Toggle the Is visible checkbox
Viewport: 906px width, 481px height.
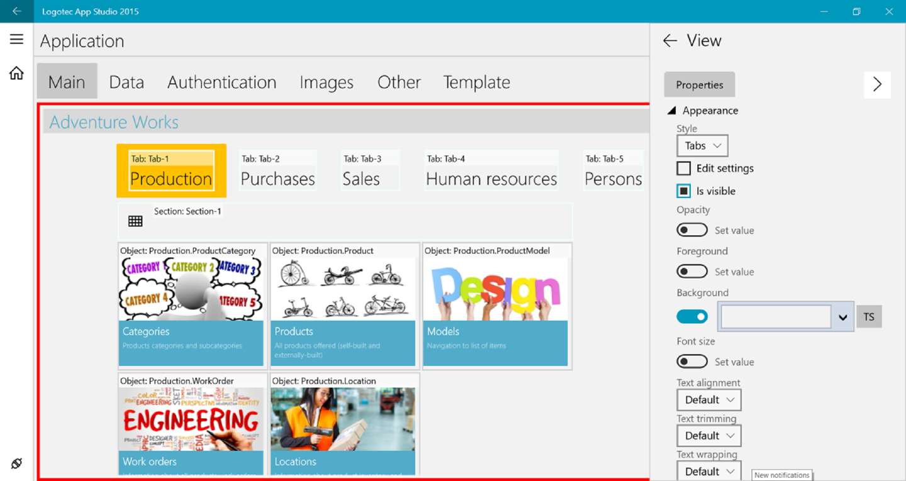tap(684, 191)
